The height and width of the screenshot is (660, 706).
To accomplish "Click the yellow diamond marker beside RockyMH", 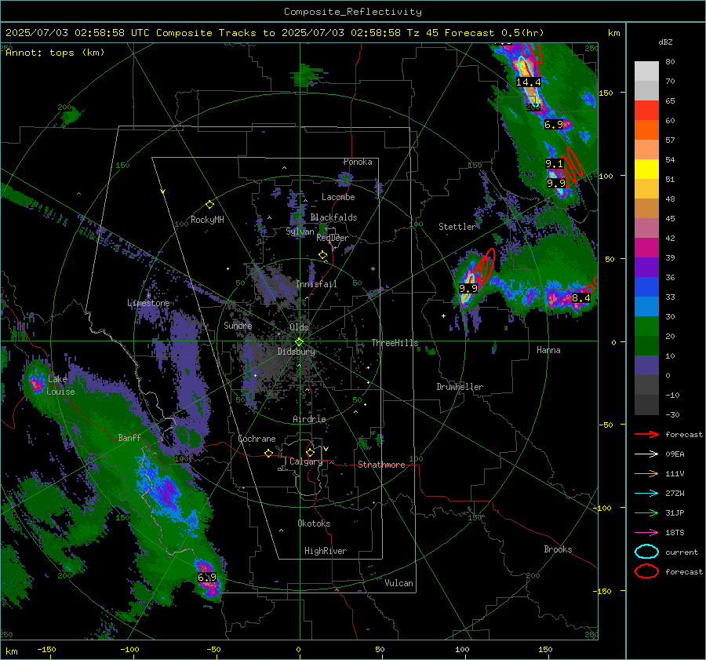I will (x=209, y=205).
